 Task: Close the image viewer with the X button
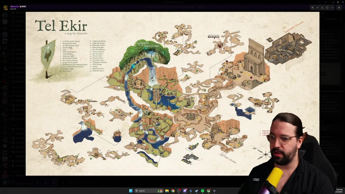click(x=339, y=8)
